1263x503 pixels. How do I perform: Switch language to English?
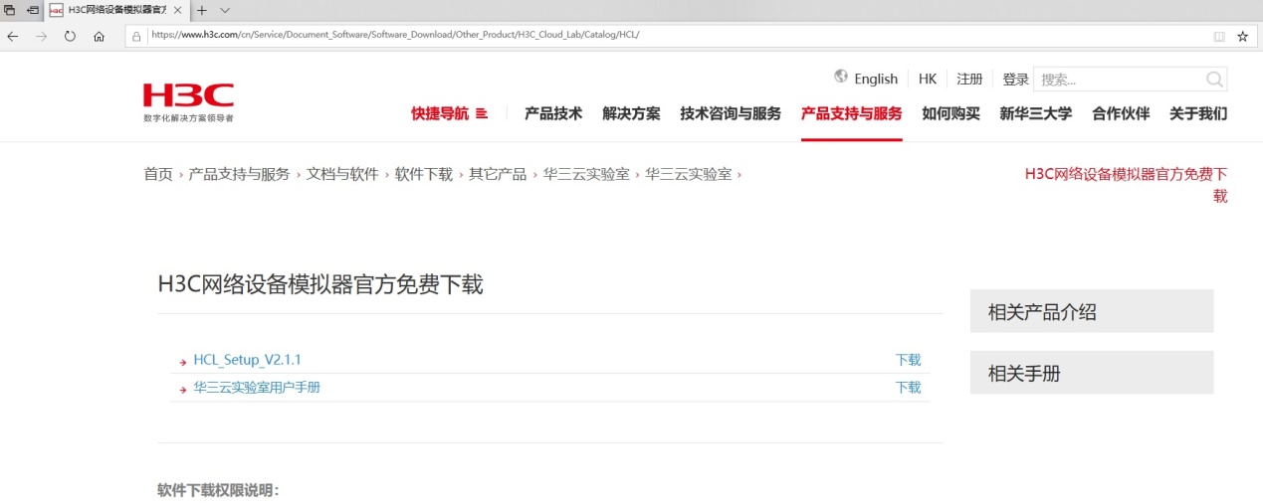pyautogui.click(x=876, y=80)
